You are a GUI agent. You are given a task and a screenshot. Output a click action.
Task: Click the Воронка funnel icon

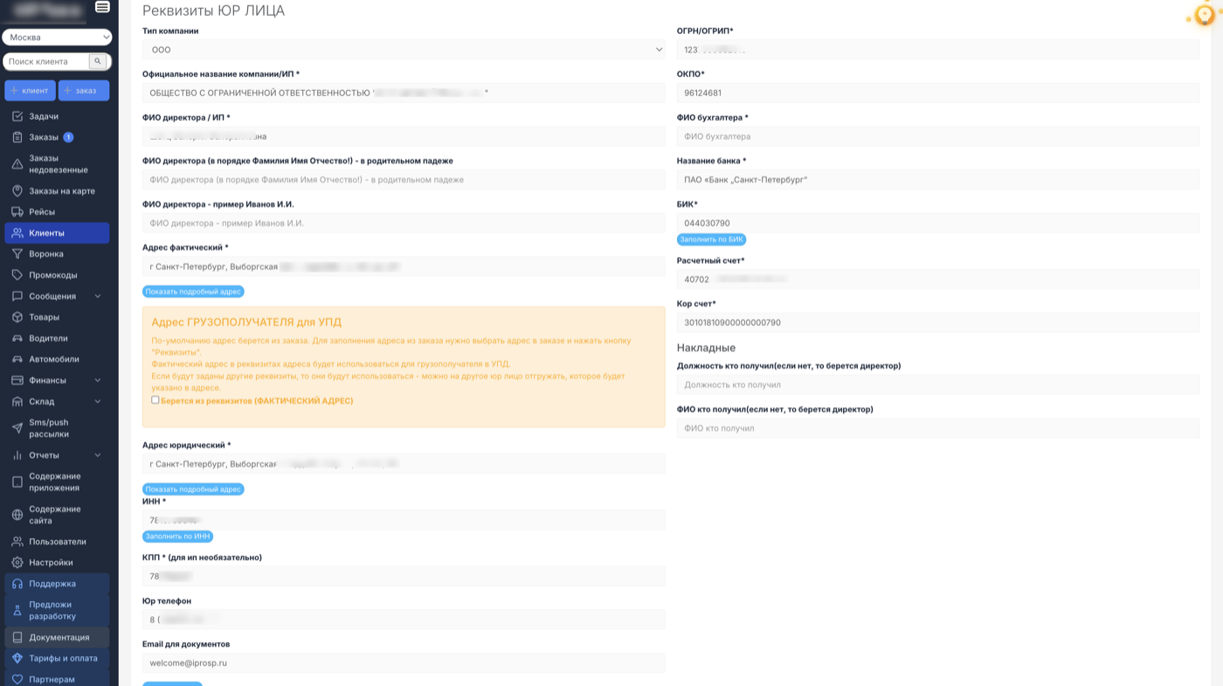17,254
